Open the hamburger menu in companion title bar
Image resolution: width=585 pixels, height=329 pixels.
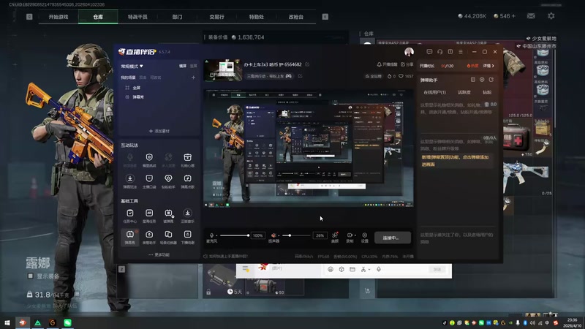(461, 52)
